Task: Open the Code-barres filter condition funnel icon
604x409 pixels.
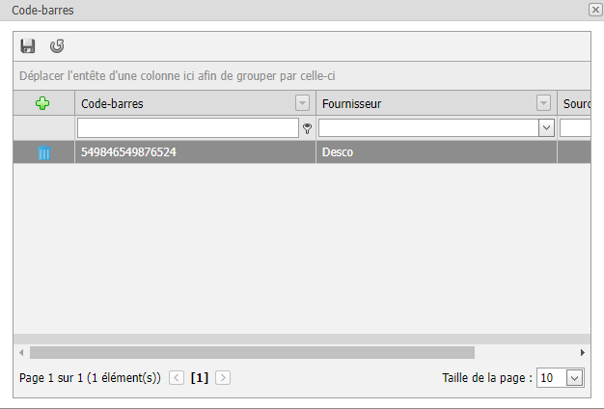Action: [307, 128]
